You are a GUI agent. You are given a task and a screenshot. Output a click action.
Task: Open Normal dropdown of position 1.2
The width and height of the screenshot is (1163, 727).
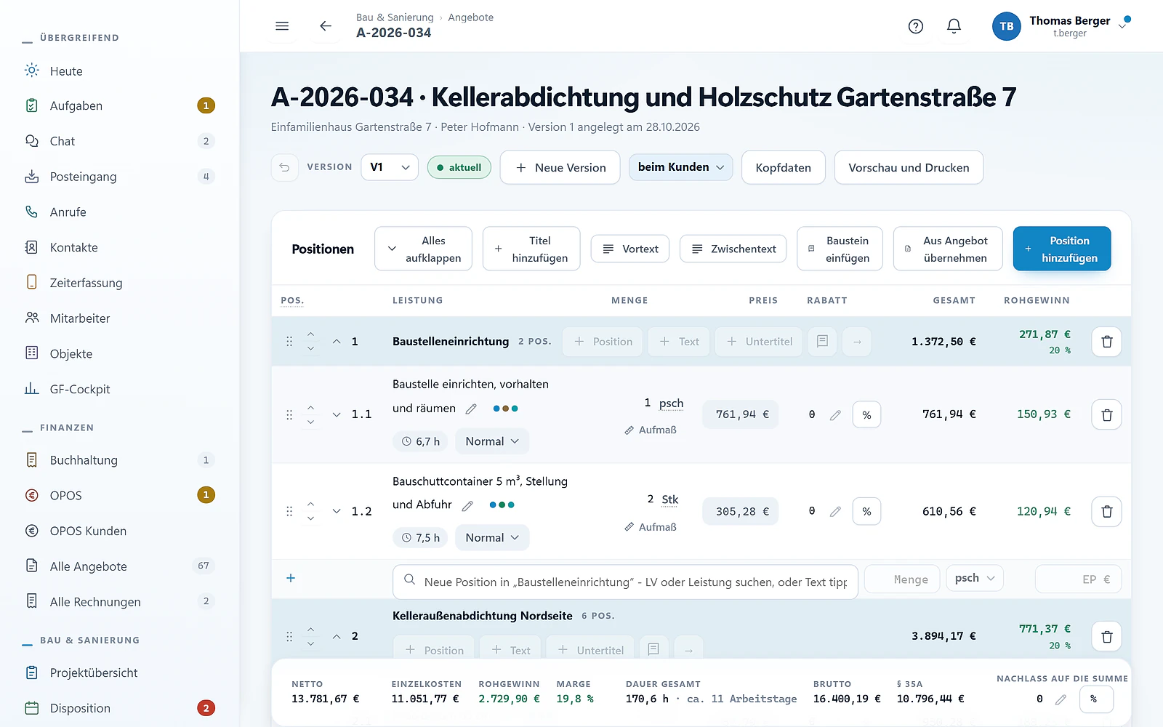pos(492,538)
